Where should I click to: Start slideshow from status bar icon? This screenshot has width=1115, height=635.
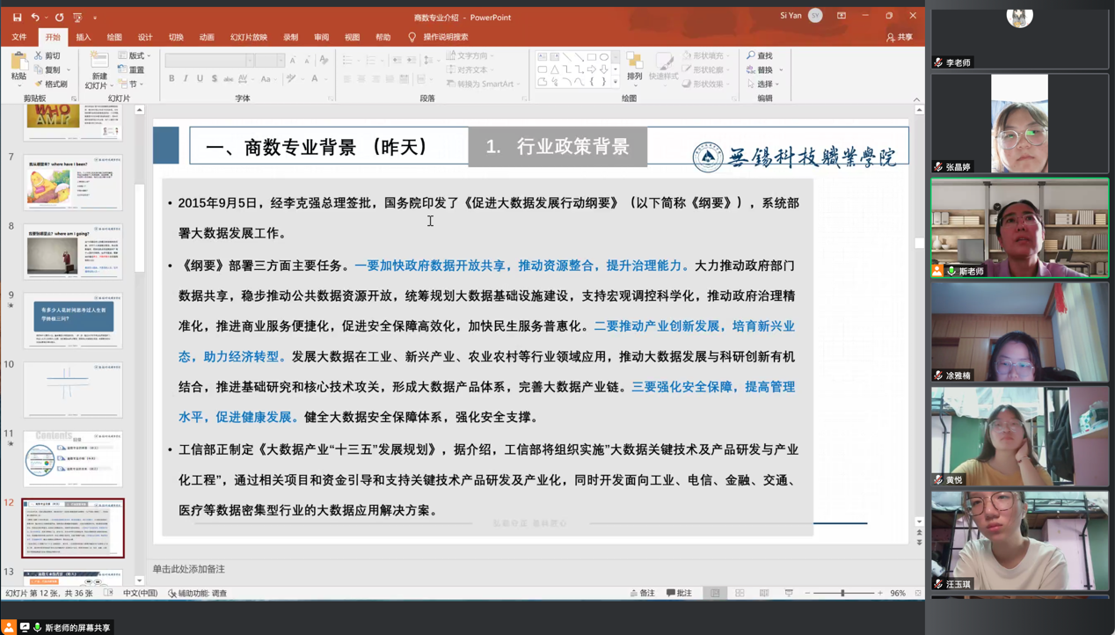[x=789, y=594]
